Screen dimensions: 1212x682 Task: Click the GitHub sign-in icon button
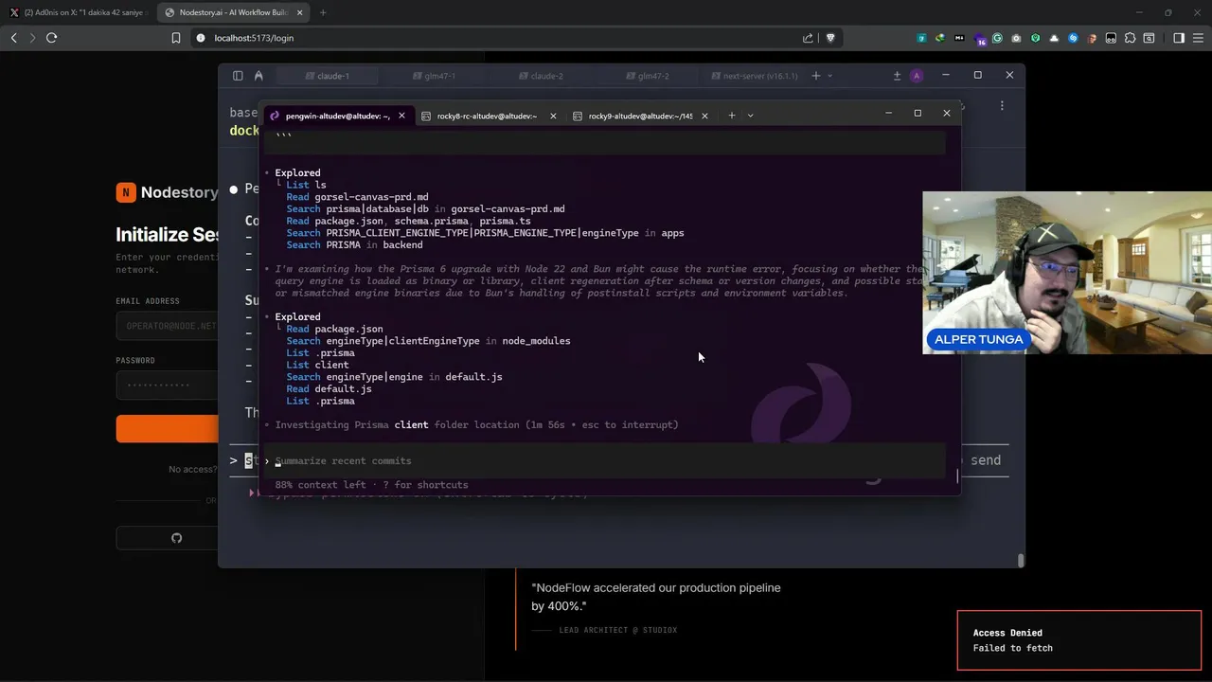tap(176, 538)
